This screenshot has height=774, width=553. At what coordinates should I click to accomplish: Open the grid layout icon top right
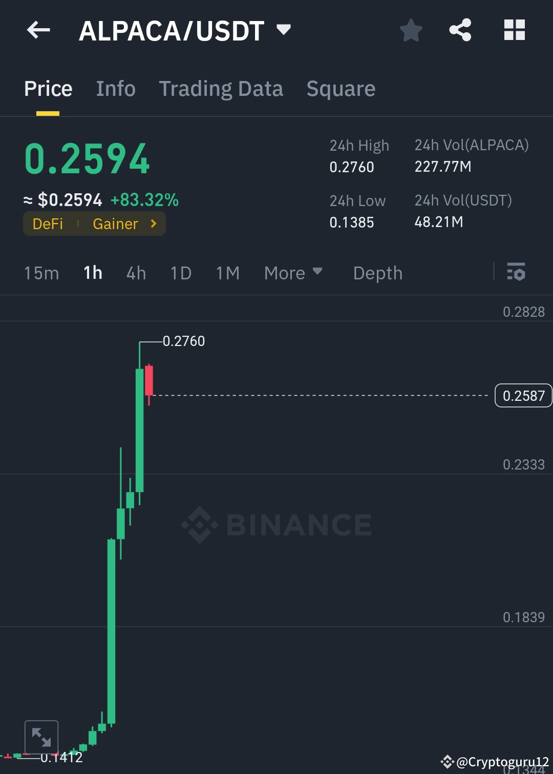(x=514, y=30)
